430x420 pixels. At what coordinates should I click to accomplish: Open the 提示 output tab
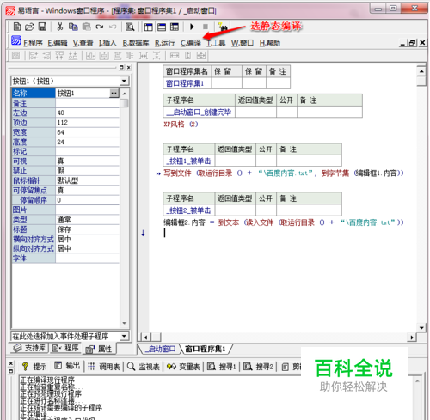point(34,367)
